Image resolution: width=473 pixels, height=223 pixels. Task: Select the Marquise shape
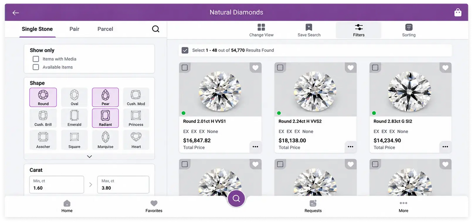click(x=105, y=140)
